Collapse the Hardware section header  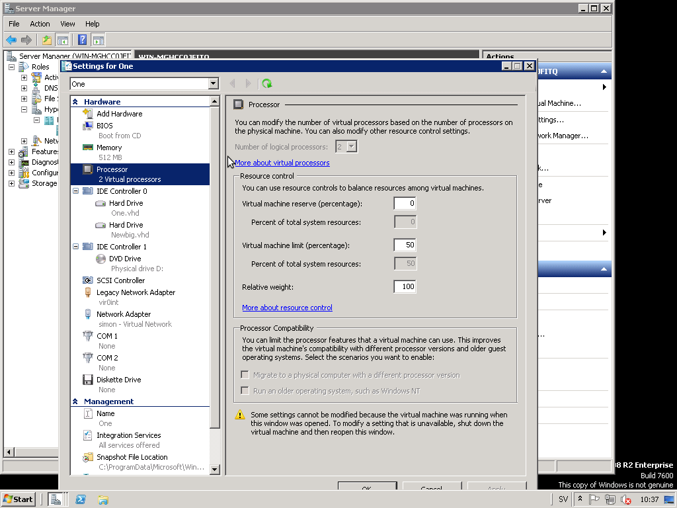point(75,102)
